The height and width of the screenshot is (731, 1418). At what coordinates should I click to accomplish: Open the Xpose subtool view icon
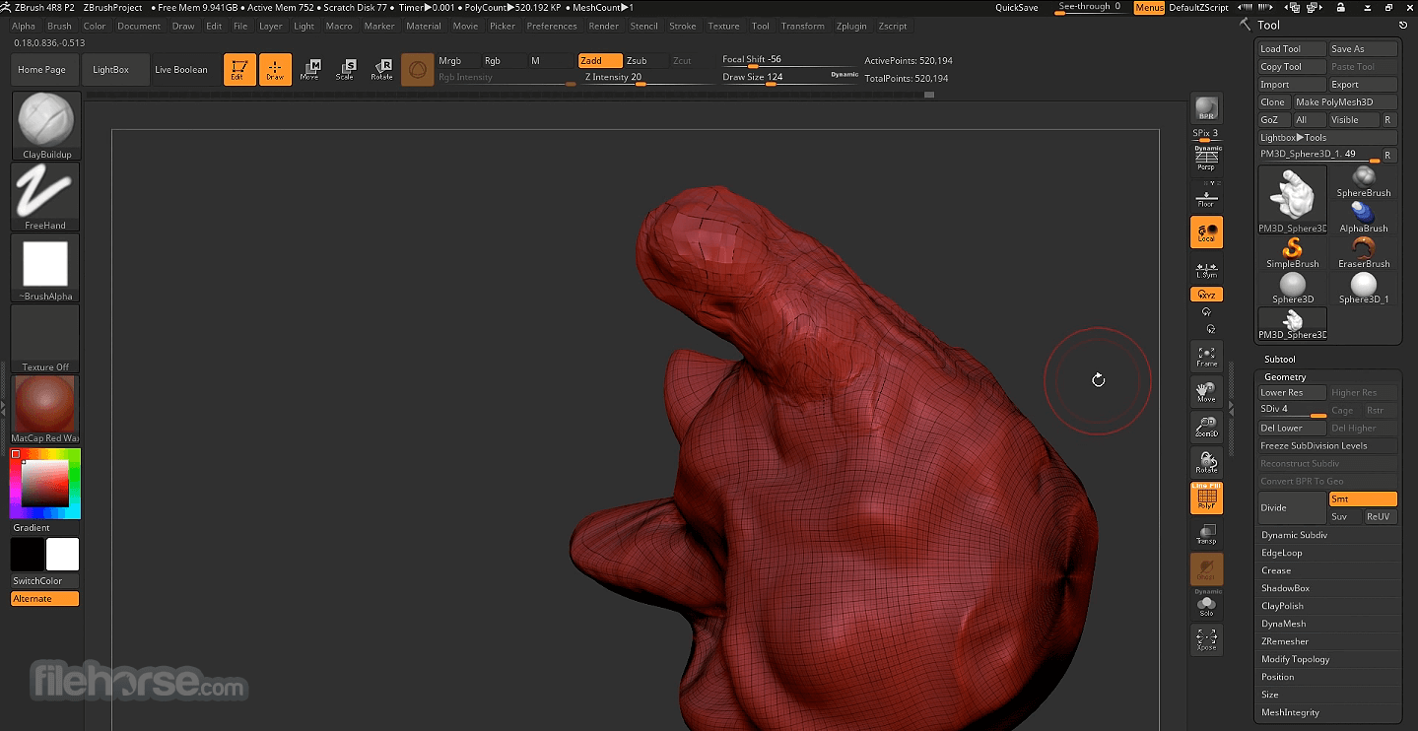tap(1206, 639)
